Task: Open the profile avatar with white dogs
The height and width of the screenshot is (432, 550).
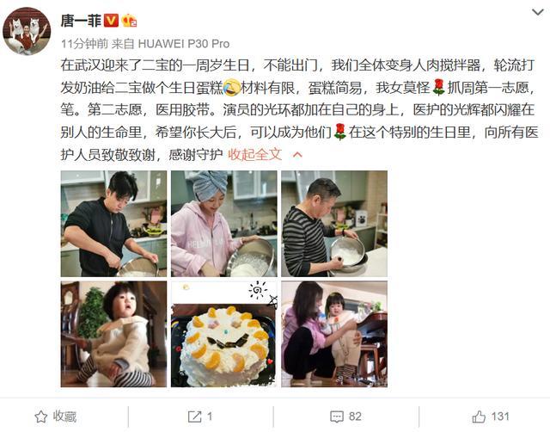Action: (x=27, y=31)
